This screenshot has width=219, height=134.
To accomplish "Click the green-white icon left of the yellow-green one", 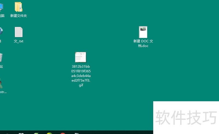I will pyautogui.click(x=36, y=133).
